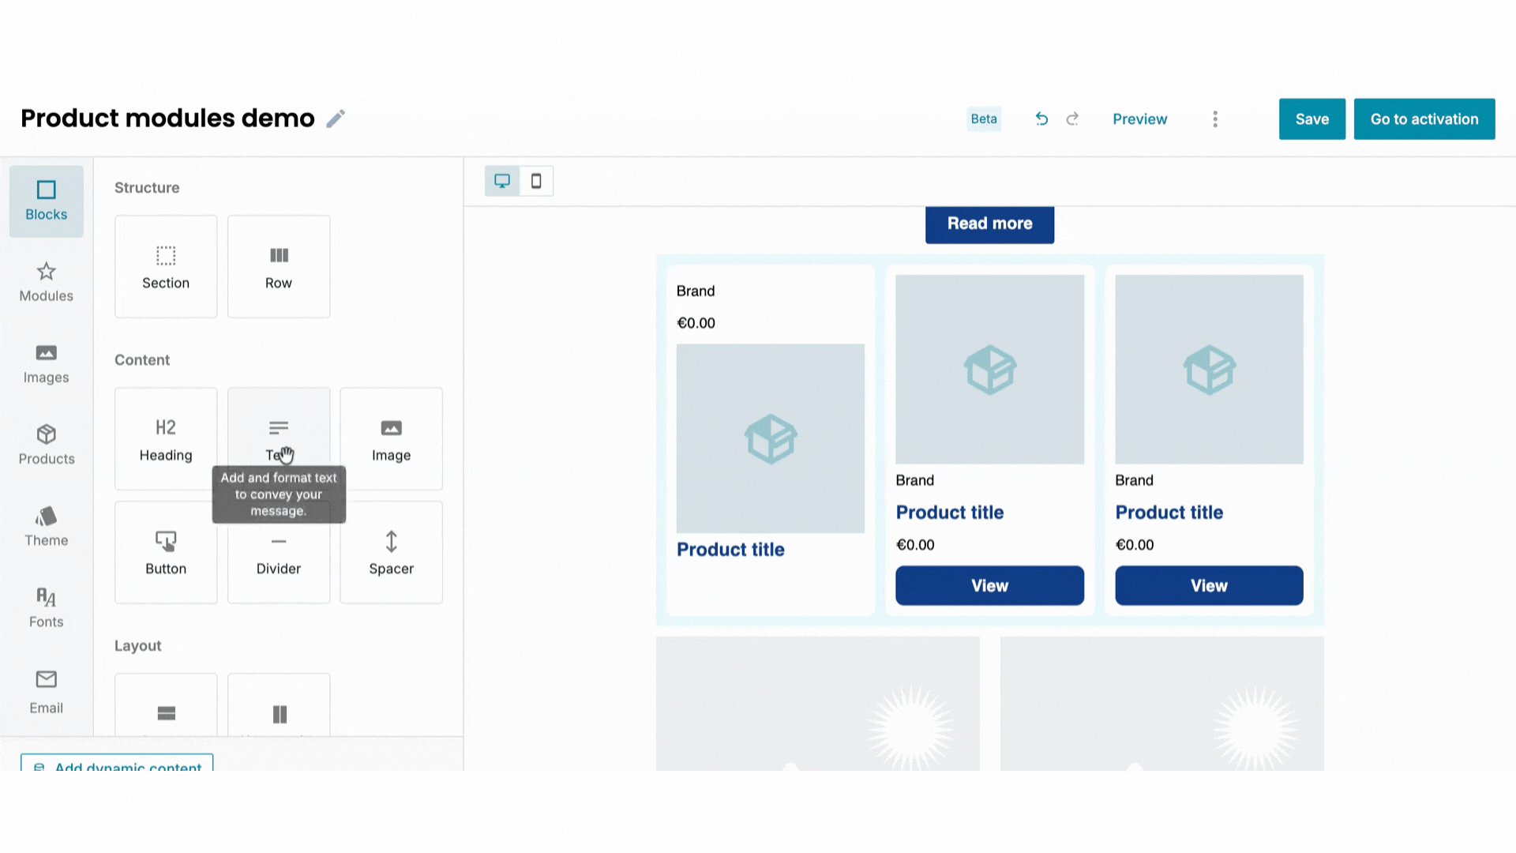
Task: Open the three-dot more options menu
Action: coord(1215,118)
